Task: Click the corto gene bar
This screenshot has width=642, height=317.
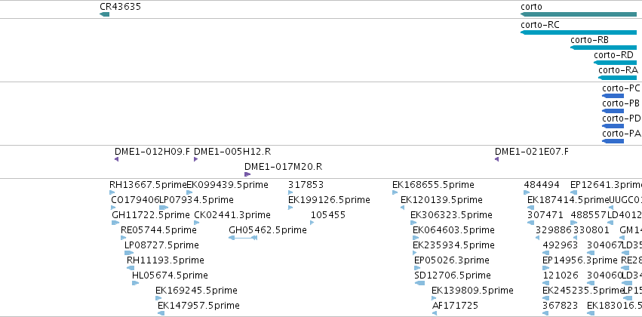Action: click(579, 14)
